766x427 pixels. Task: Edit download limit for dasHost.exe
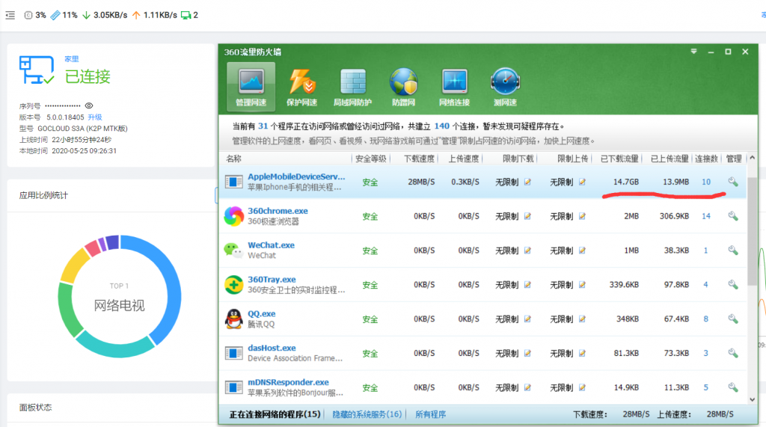(527, 353)
